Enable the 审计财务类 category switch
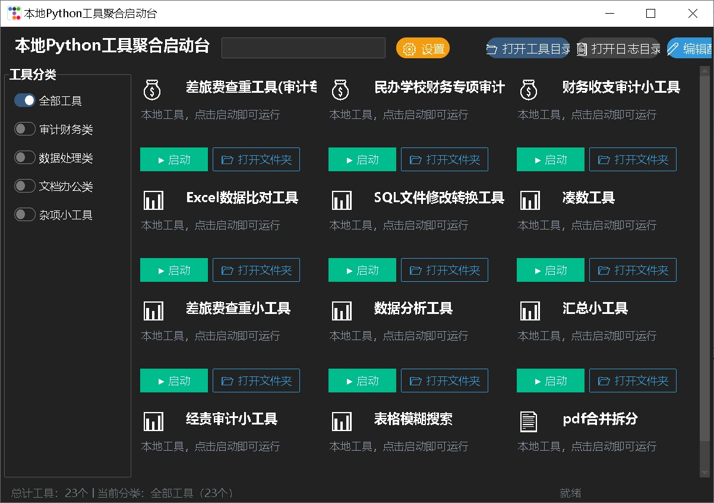Screen dimensions: 714x503 click(25, 129)
